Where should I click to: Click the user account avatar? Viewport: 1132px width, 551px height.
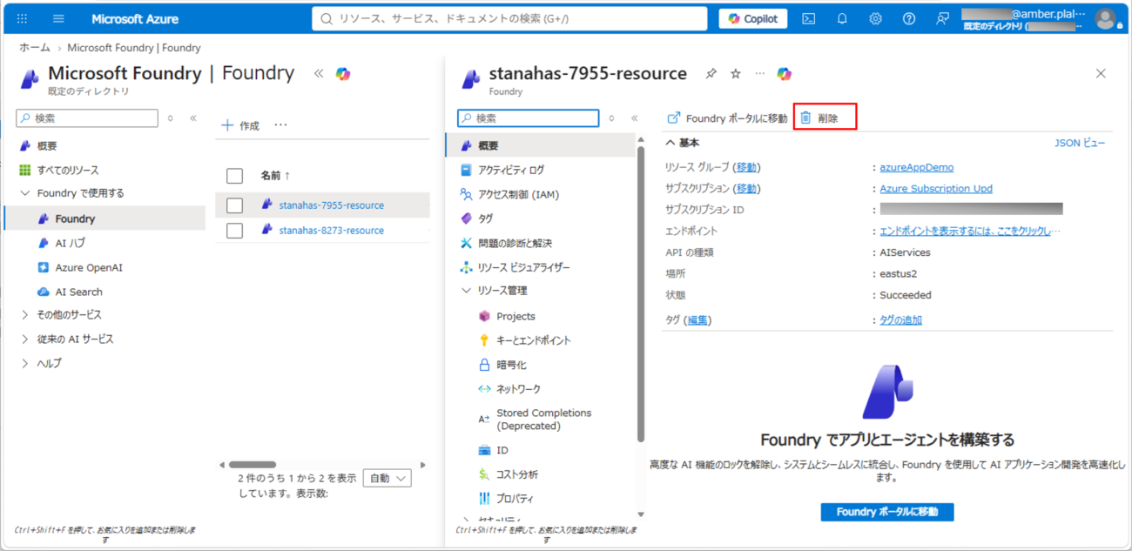tap(1105, 18)
